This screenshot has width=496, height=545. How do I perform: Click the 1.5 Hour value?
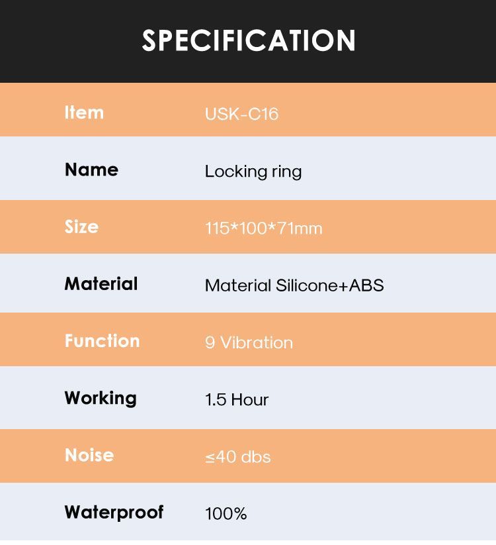[x=237, y=400]
